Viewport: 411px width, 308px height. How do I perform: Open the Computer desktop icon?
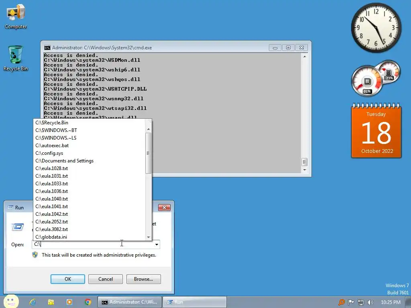click(x=16, y=16)
